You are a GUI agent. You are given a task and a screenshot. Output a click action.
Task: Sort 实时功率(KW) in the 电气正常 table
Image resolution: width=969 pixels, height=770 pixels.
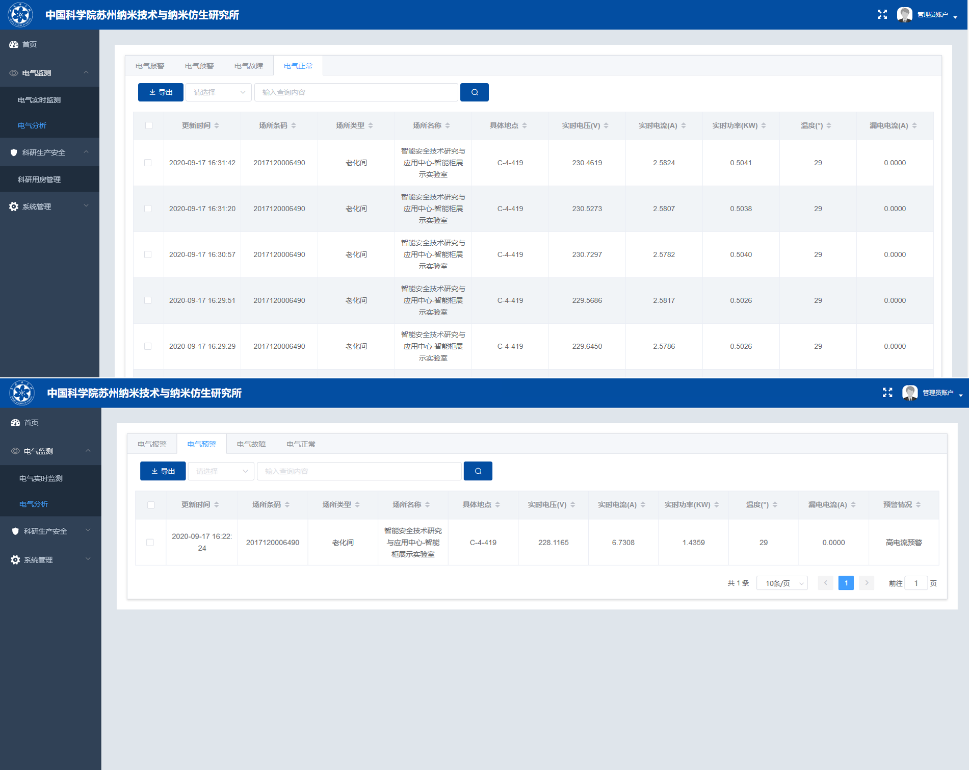764,126
